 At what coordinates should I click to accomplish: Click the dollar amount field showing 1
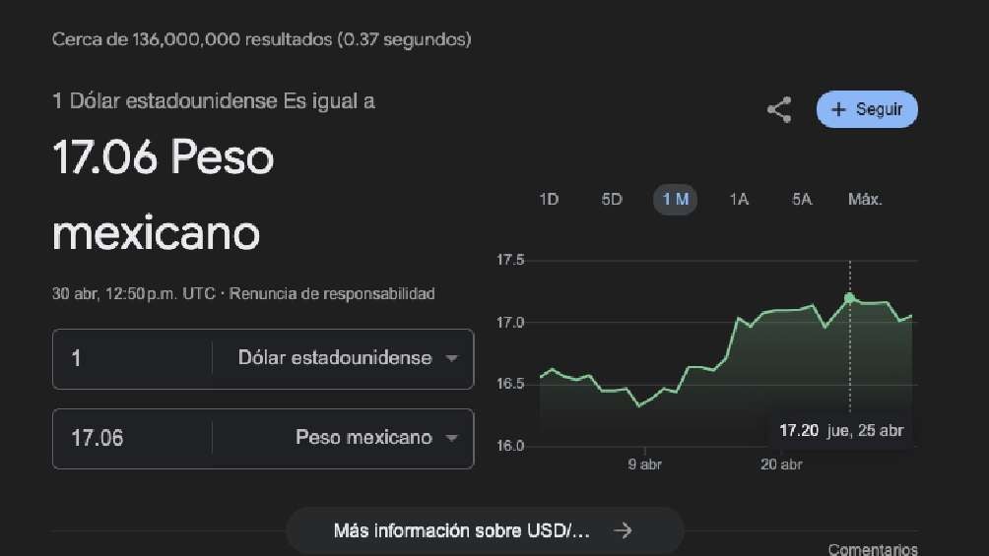[133, 358]
